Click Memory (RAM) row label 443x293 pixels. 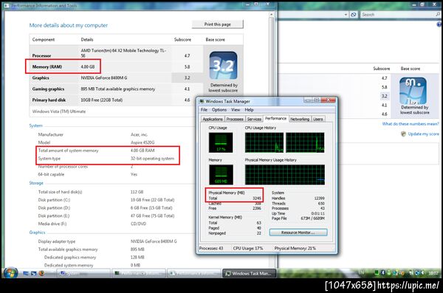[x=47, y=66]
